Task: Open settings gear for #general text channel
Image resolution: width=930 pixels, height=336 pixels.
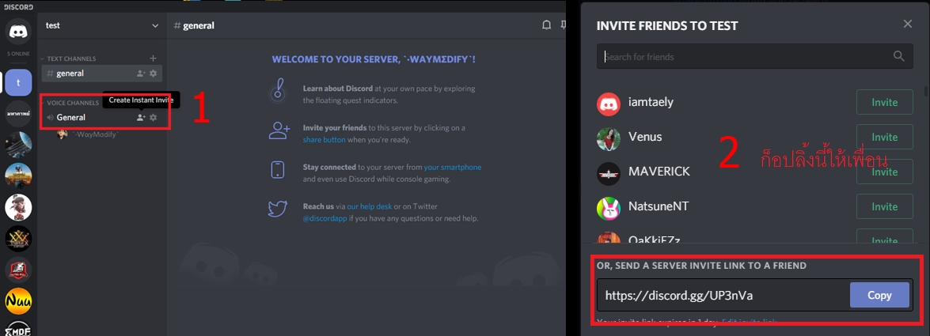Action: pos(153,74)
